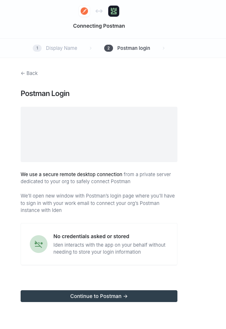Click the orange Postman logo icon

point(84,11)
